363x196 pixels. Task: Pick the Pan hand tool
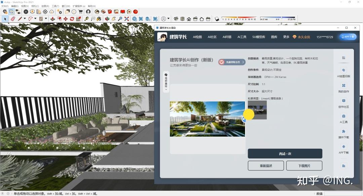tap(114, 19)
